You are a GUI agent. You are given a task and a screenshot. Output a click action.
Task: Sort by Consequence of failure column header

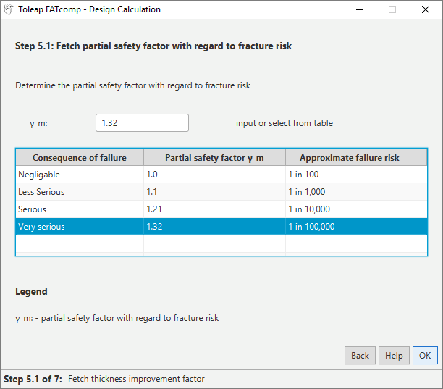(80, 158)
